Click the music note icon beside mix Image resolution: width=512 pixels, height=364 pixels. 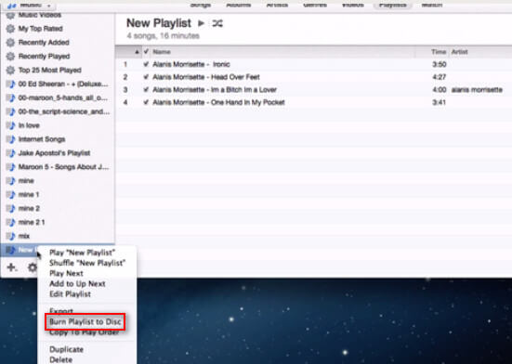(11, 236)
